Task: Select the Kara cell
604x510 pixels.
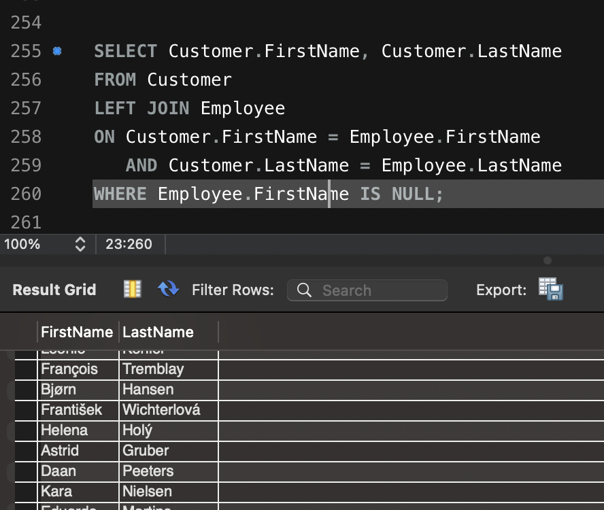Action: (x=78, y=492)
